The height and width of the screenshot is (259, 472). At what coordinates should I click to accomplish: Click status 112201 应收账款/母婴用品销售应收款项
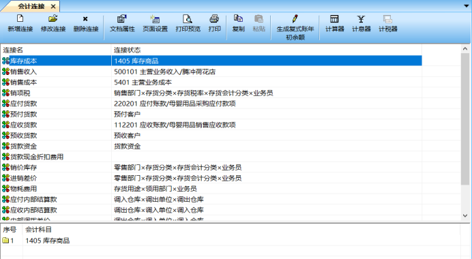pos(175,125)
